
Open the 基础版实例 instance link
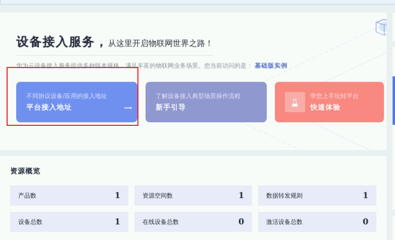coord(271,65)
